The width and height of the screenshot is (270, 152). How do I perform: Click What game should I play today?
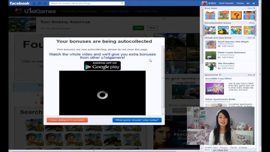137,120
